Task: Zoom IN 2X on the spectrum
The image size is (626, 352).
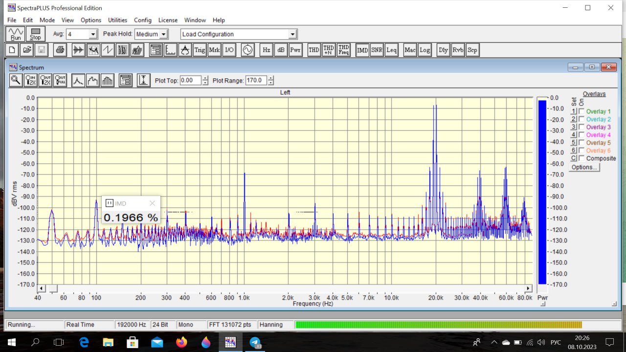Action: click(x=30, y=80)
